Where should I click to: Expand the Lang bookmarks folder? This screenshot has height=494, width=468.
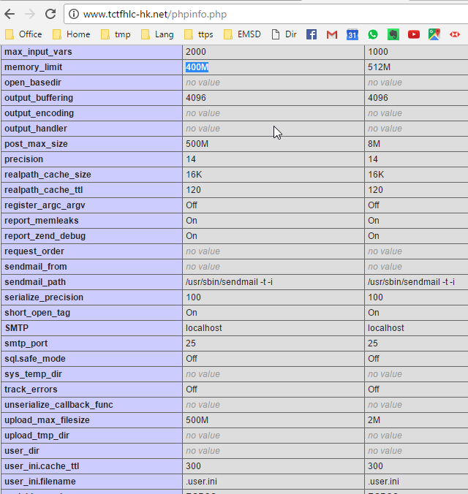tap(156, 34)
